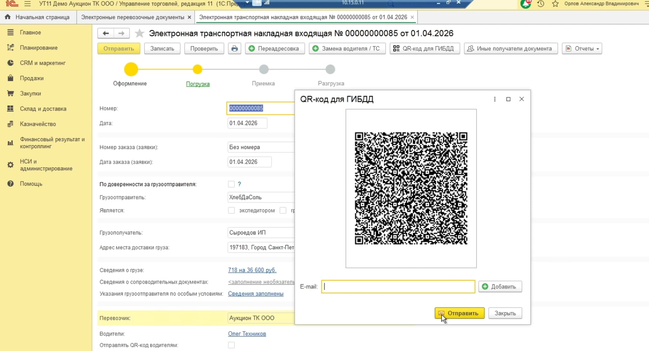Check the экспедитором checkbox
649x351 pixels.
tap(231, 211)
